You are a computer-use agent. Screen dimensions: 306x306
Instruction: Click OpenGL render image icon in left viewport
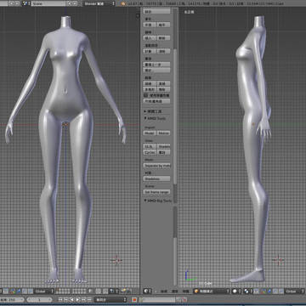click(x=124, y=291)
